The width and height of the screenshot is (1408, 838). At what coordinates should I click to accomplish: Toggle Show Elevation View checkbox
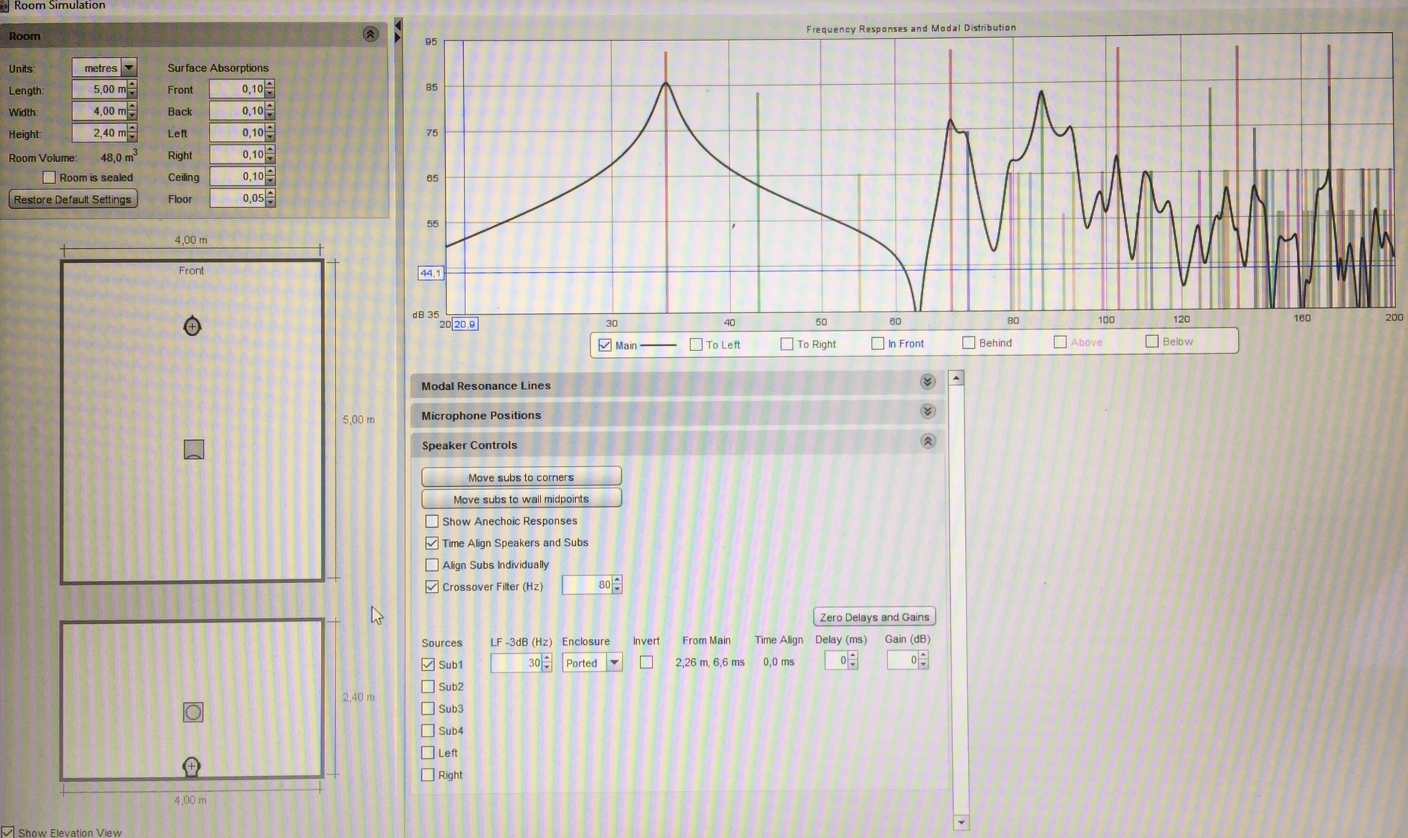7,831
